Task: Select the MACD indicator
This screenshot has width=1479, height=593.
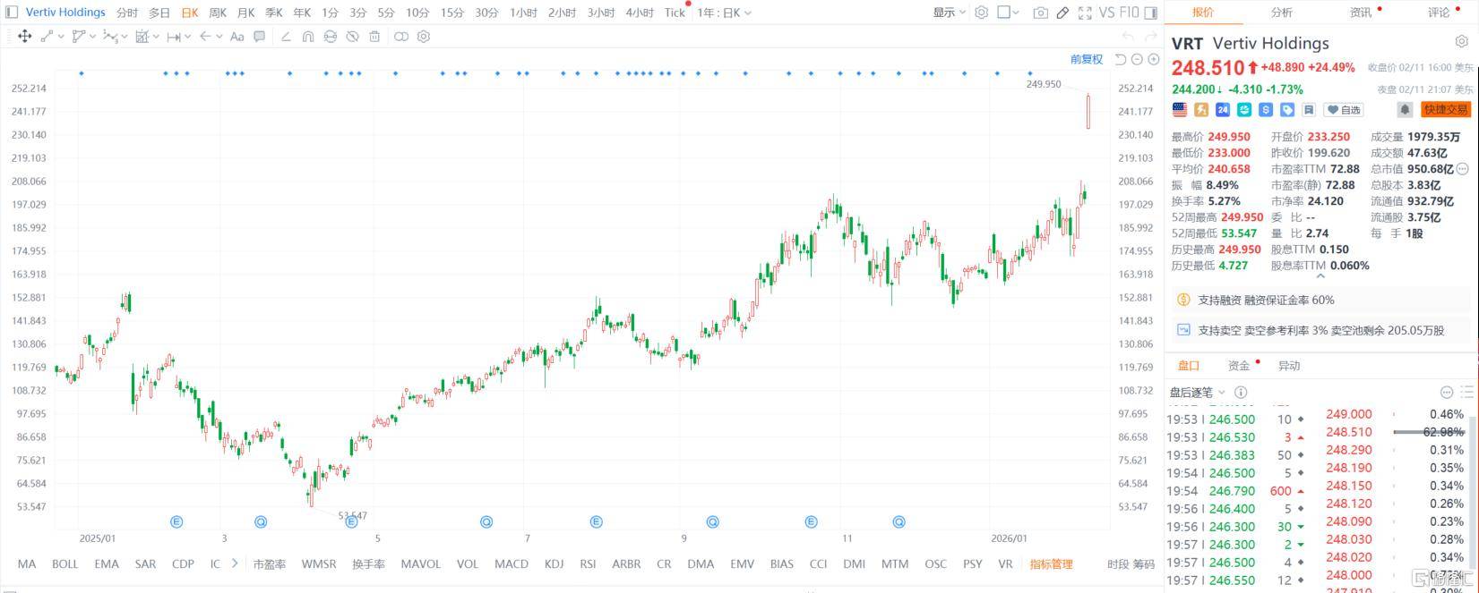Action: pyautogui.click(x=512, y=564)
